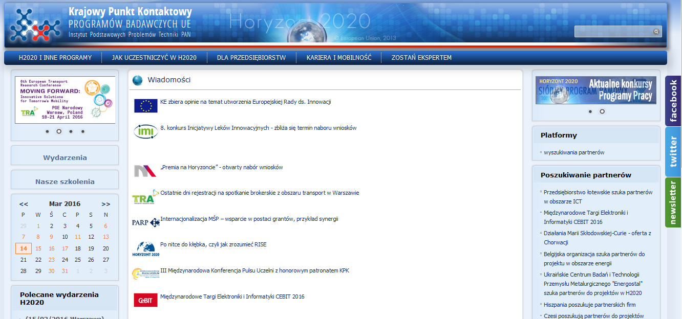
Task: Select March 11 in calendar
Action: pos(78,237)
